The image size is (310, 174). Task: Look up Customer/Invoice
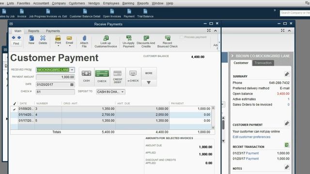pos(106,42)
